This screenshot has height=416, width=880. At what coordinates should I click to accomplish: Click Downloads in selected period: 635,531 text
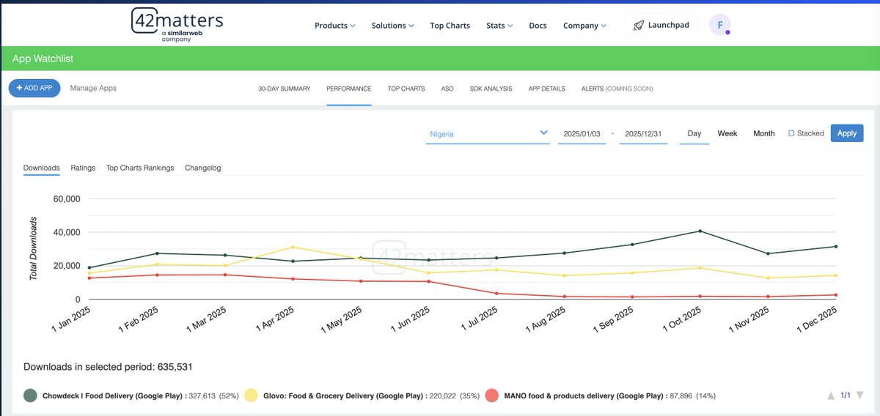(108, 367)
